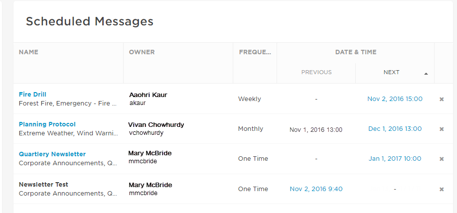457x213 pixels.
Task: Click owner Vivan Chowhurdy
Action: tap(156, 124)
